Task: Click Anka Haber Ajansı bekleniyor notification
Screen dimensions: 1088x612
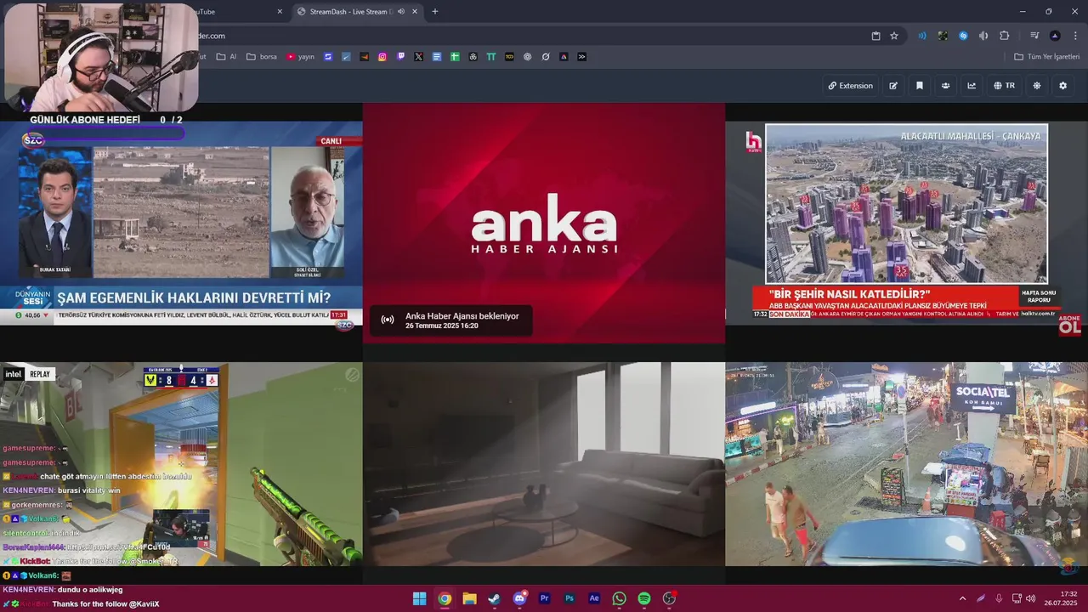Action: (x=451, y=320)
